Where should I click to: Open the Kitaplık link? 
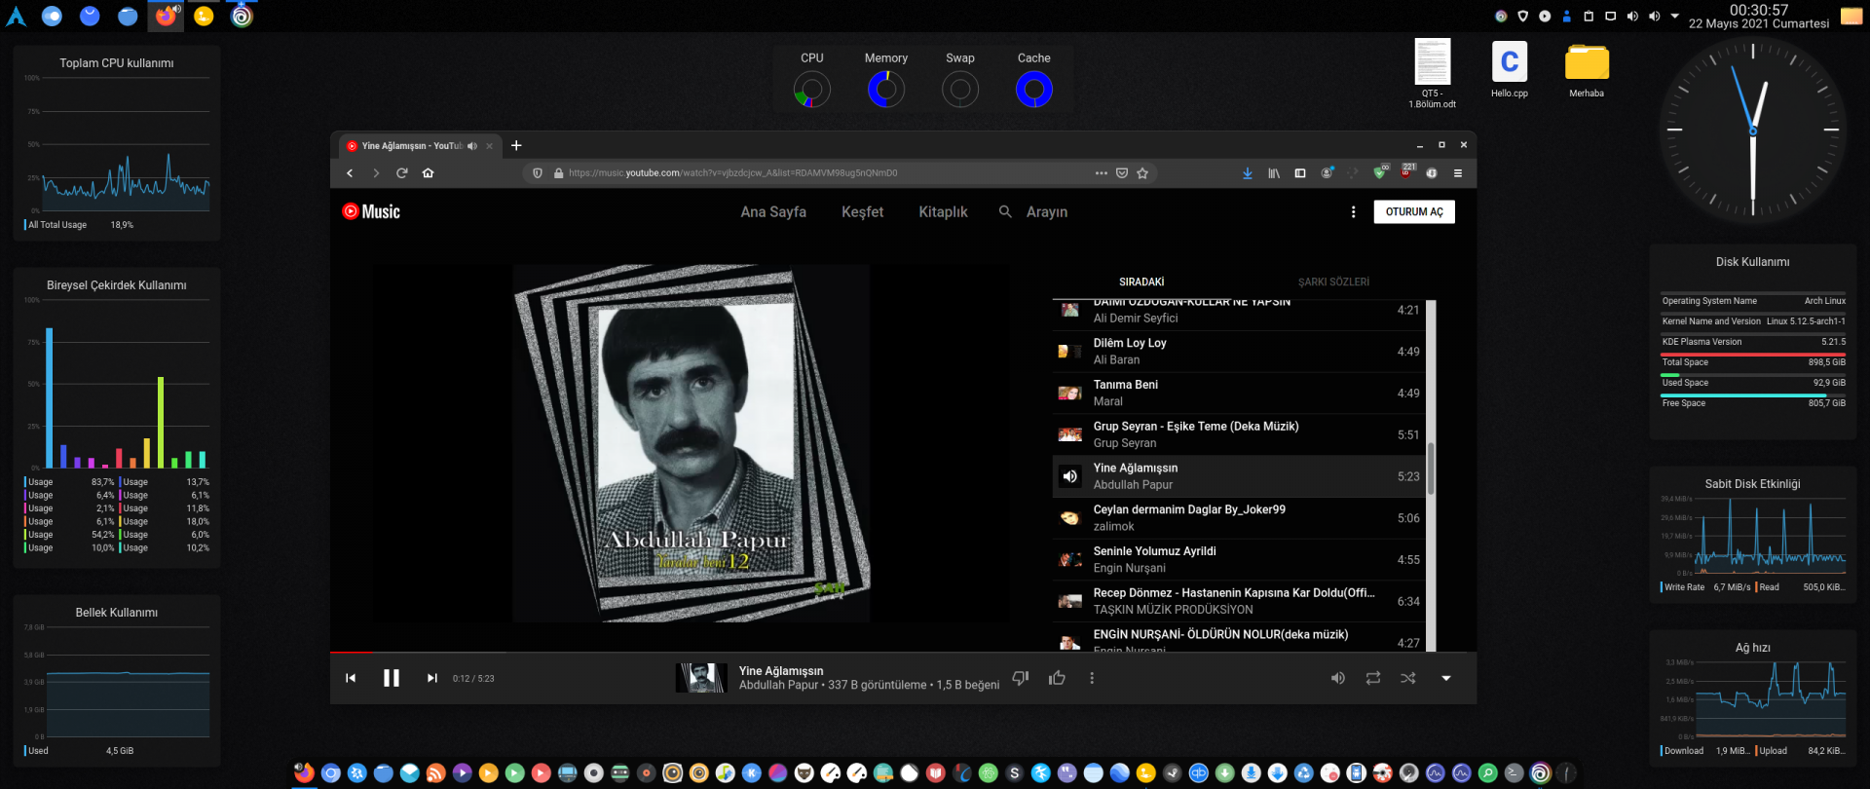click(x=943, y=212)
